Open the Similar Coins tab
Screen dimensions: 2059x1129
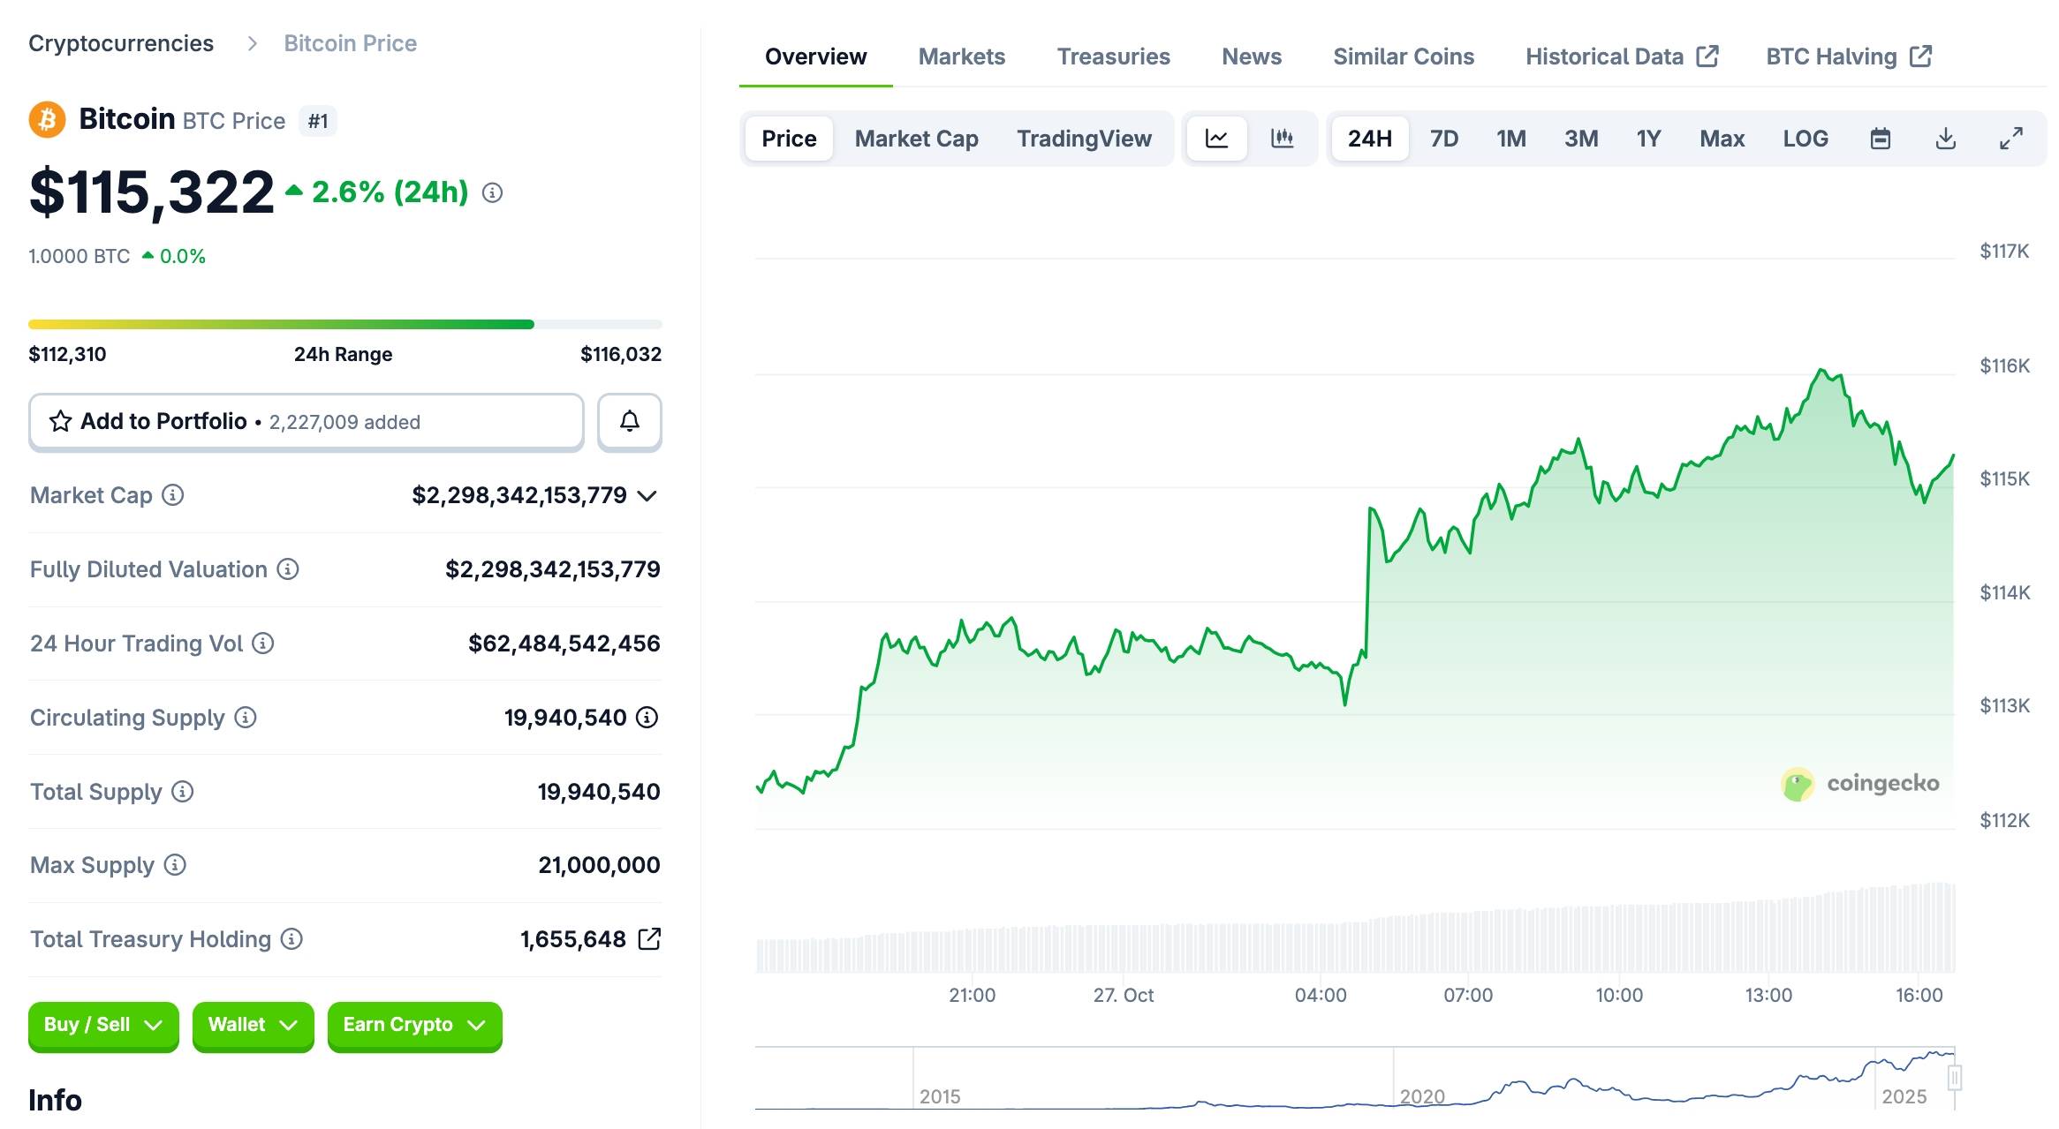[x=1403, y=56]
